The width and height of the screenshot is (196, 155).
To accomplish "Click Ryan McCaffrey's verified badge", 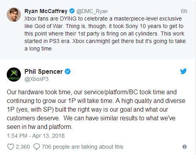I will click(x=72, y=11).
